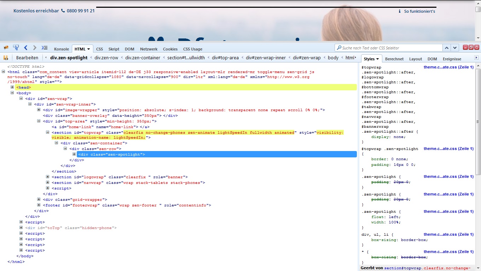Screen dimensions: 481x271
Task: Go forward with the gray right arrow
Action: (x=35, y=48)
